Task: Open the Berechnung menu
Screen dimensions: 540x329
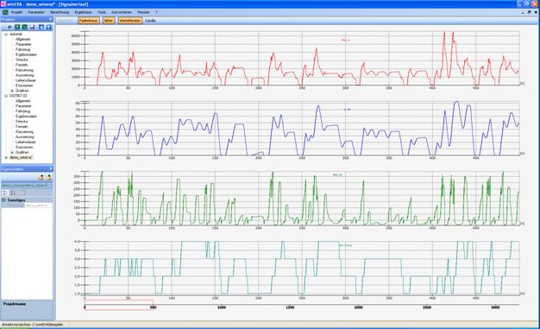Action: click(60, 12)
